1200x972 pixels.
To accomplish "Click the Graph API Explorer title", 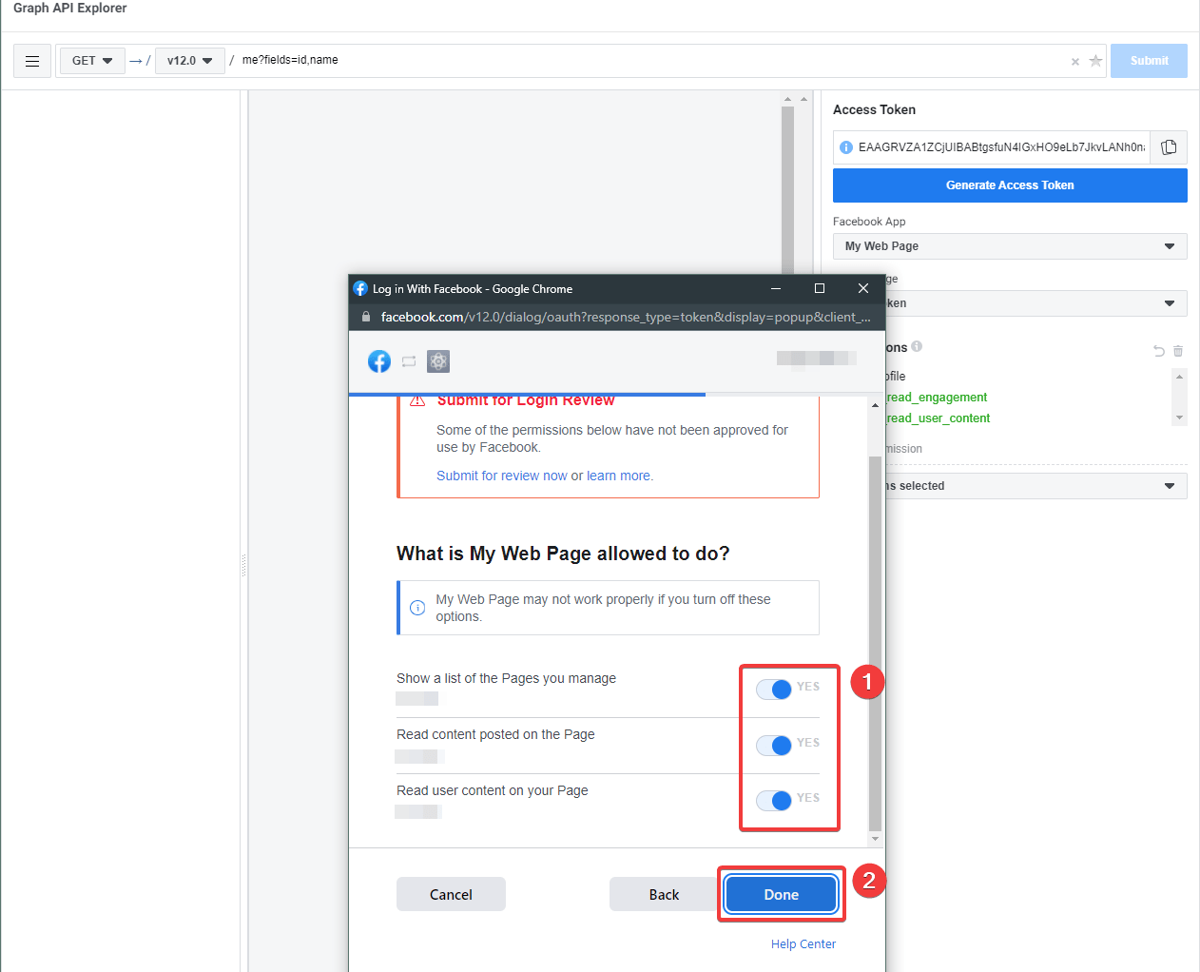I will pyautogui.click(x=69, y=8).
